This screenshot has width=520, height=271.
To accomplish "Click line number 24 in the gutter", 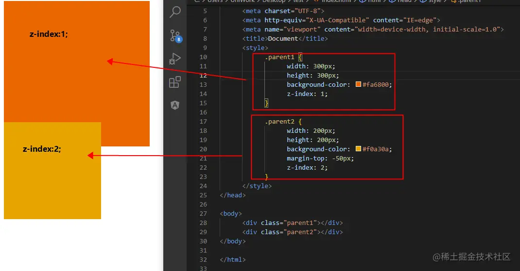I will tap(203, 186).
